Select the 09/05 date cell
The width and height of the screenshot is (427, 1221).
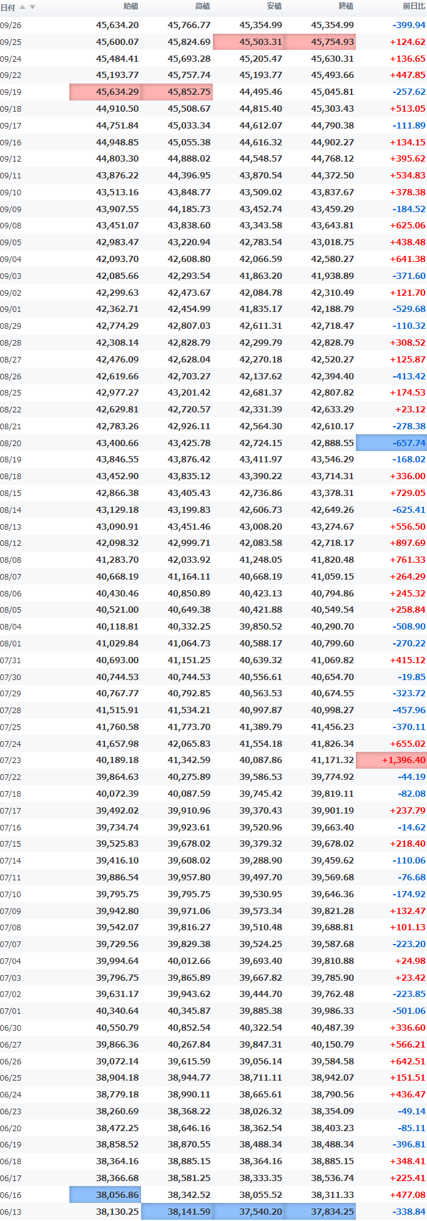[11, 243]
